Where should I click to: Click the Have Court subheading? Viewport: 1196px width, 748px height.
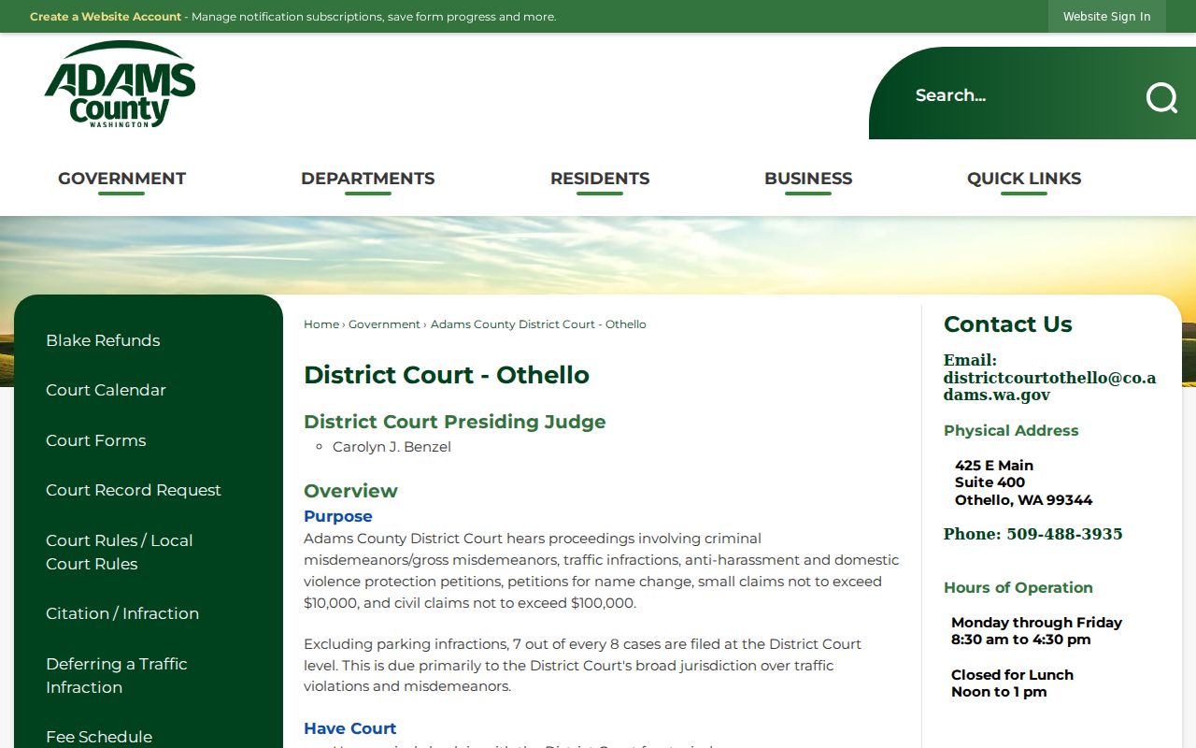tap(350, 728)
